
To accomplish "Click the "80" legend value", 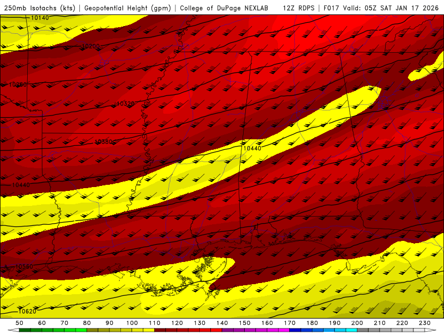I will (87, 323).
